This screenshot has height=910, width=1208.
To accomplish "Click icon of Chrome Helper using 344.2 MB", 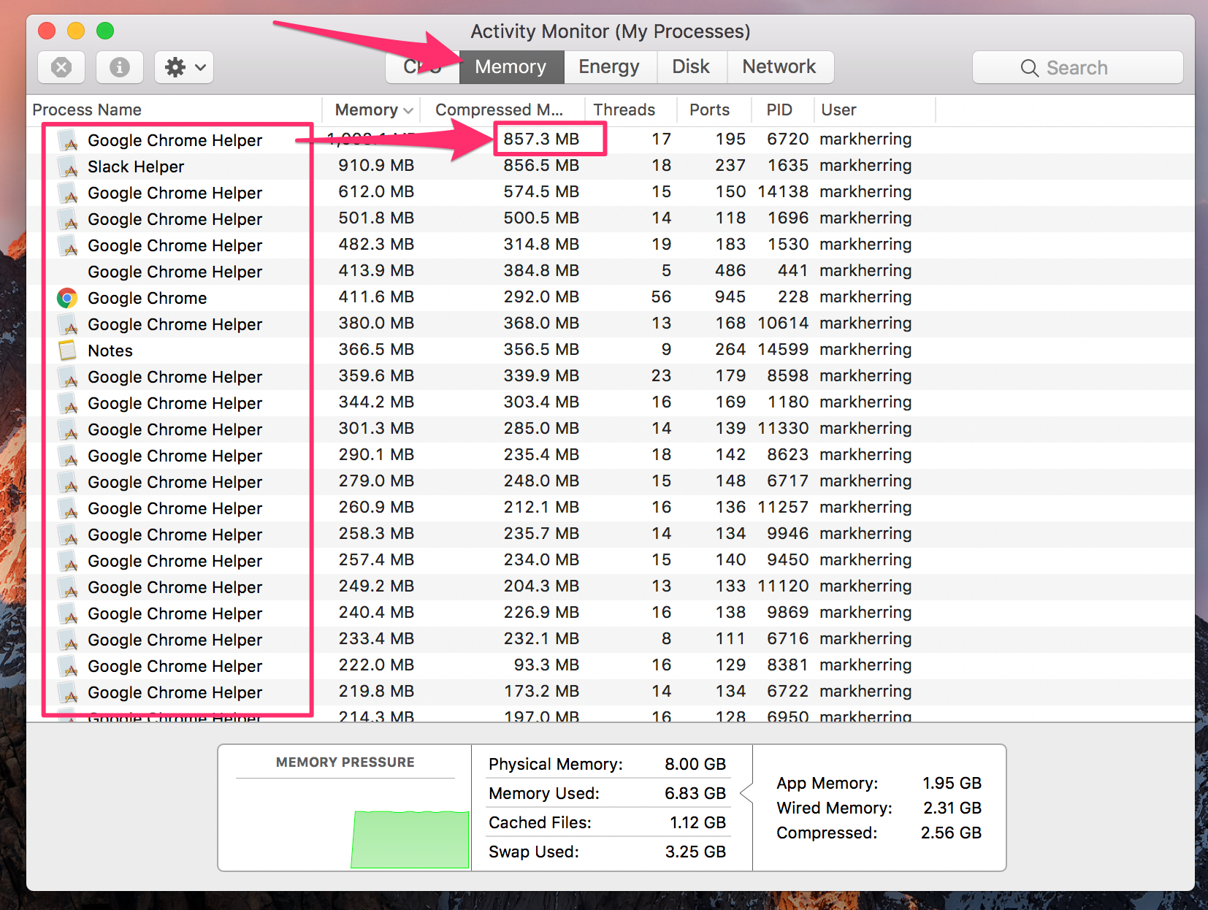I will 69,403.
